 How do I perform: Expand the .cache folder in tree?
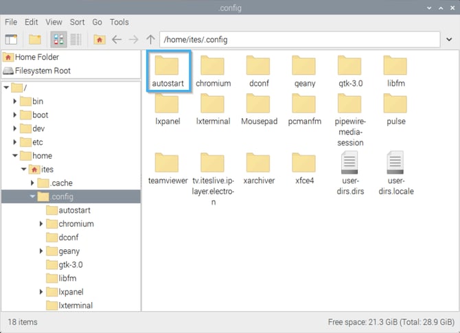click(x=32, y=183)
